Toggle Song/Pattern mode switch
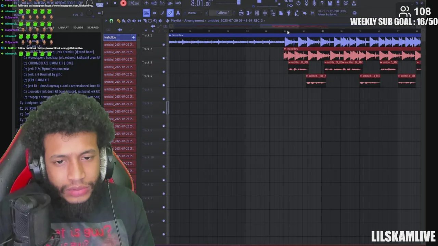This screenshot has height=246, width=438. [x=100, y=4]
